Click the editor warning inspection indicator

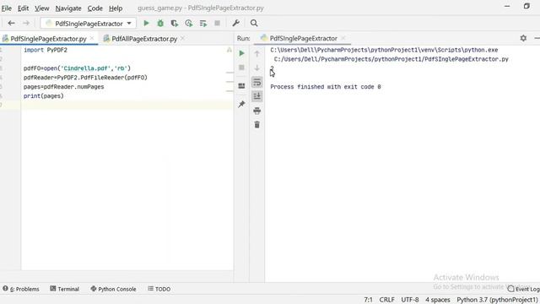pyautogui.click(x=229, y=50)
